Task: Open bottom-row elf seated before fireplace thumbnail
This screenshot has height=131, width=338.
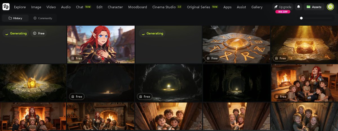Action: pos(33,116)
